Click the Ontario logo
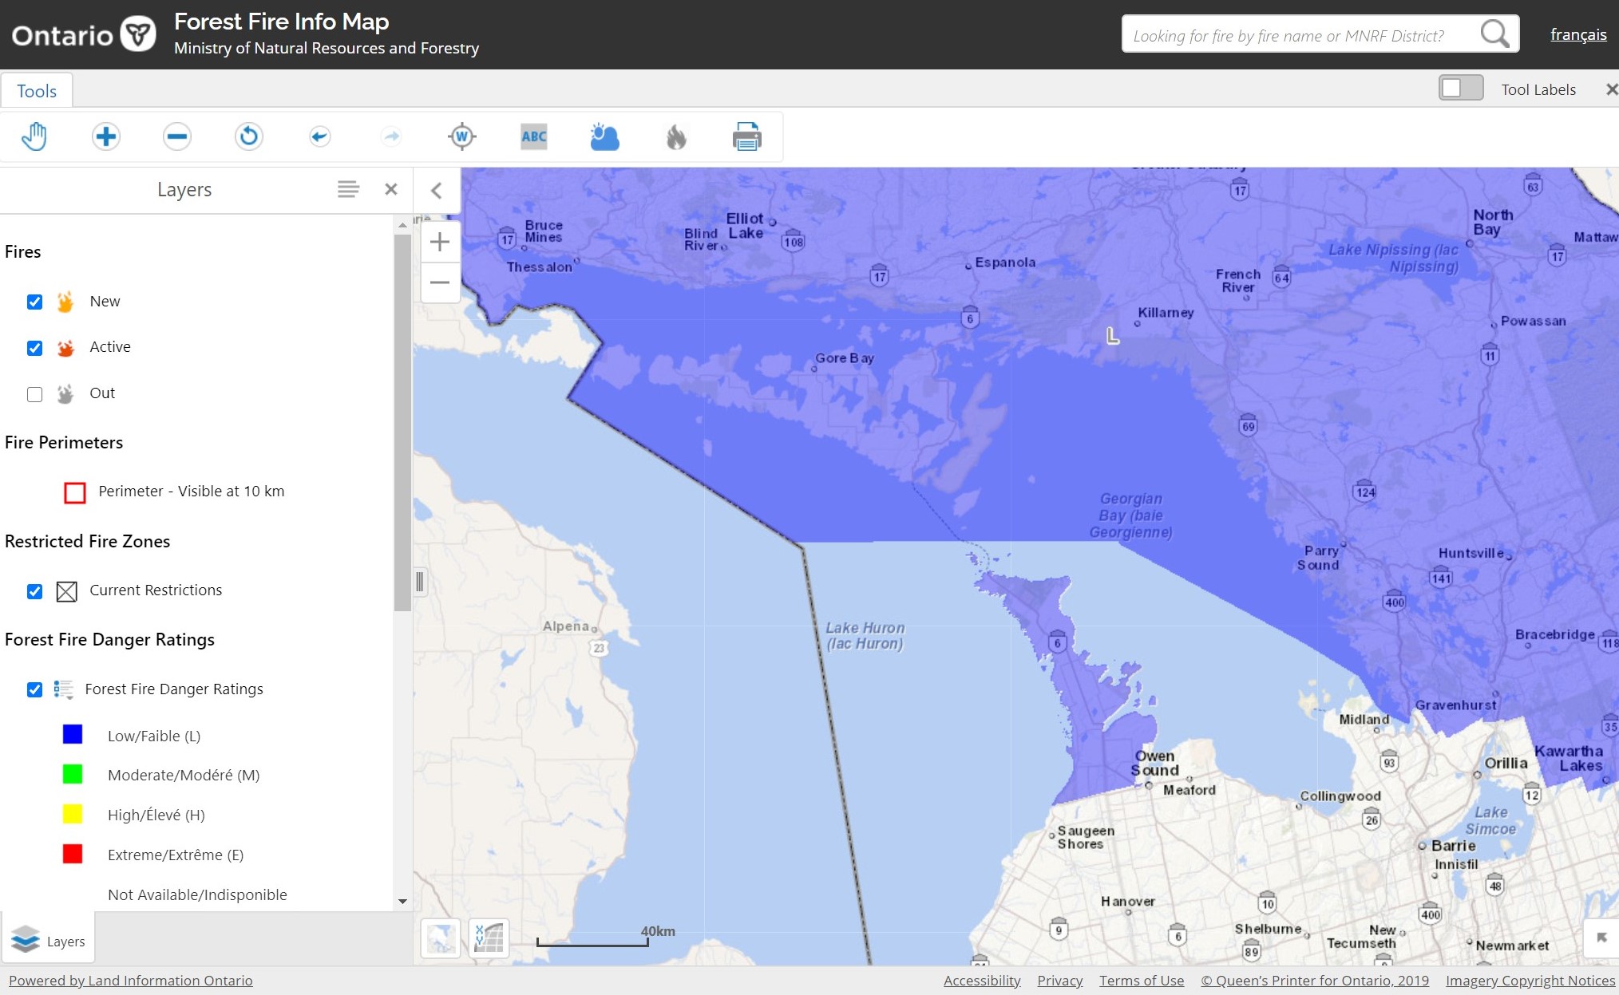The width and height of the screenshot is (1619, 995). pos(84,34)
